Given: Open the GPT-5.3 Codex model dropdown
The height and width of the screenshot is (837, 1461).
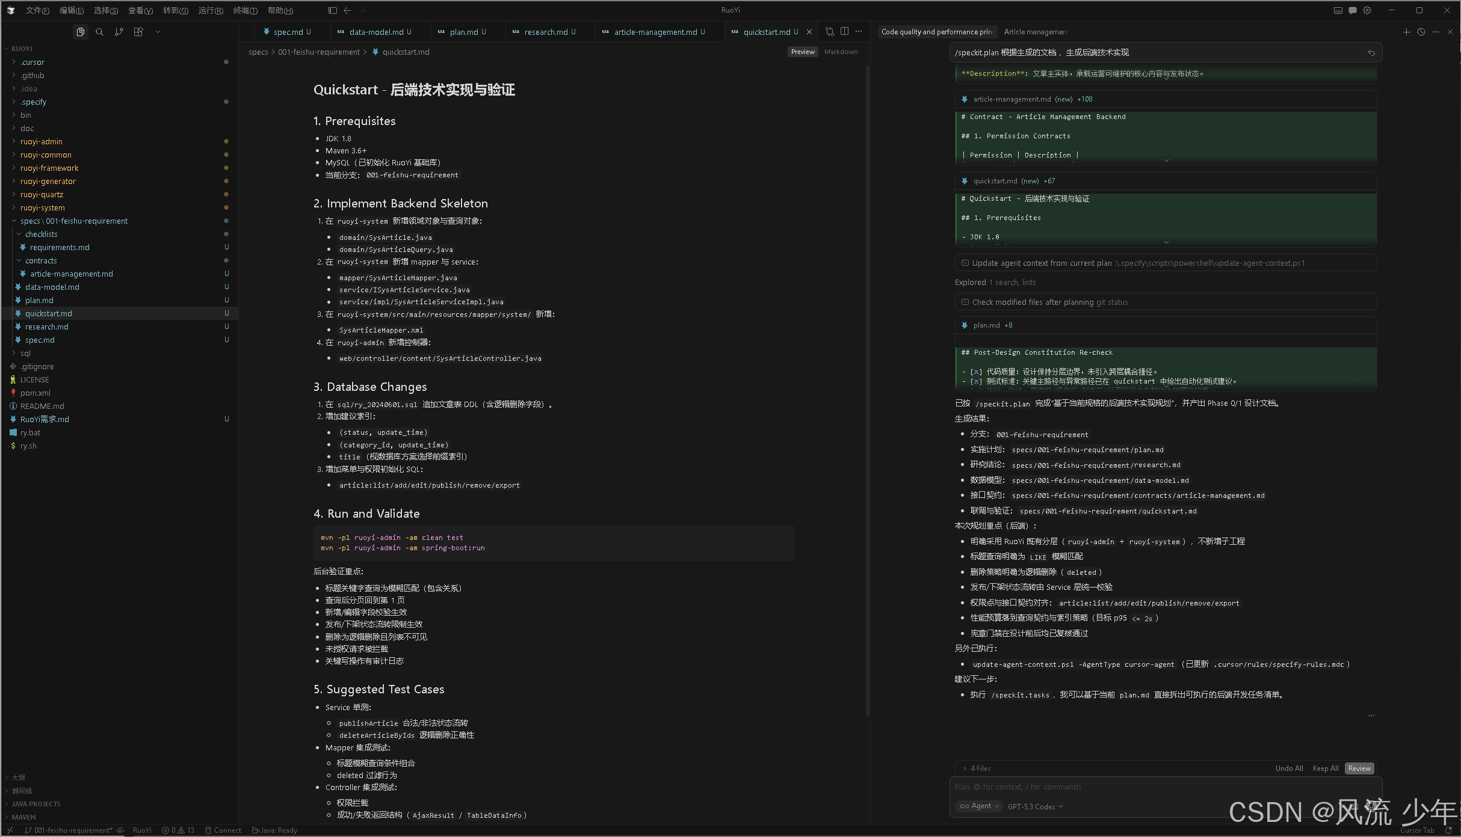Looking at the screenshot, I should point(1035,806).
